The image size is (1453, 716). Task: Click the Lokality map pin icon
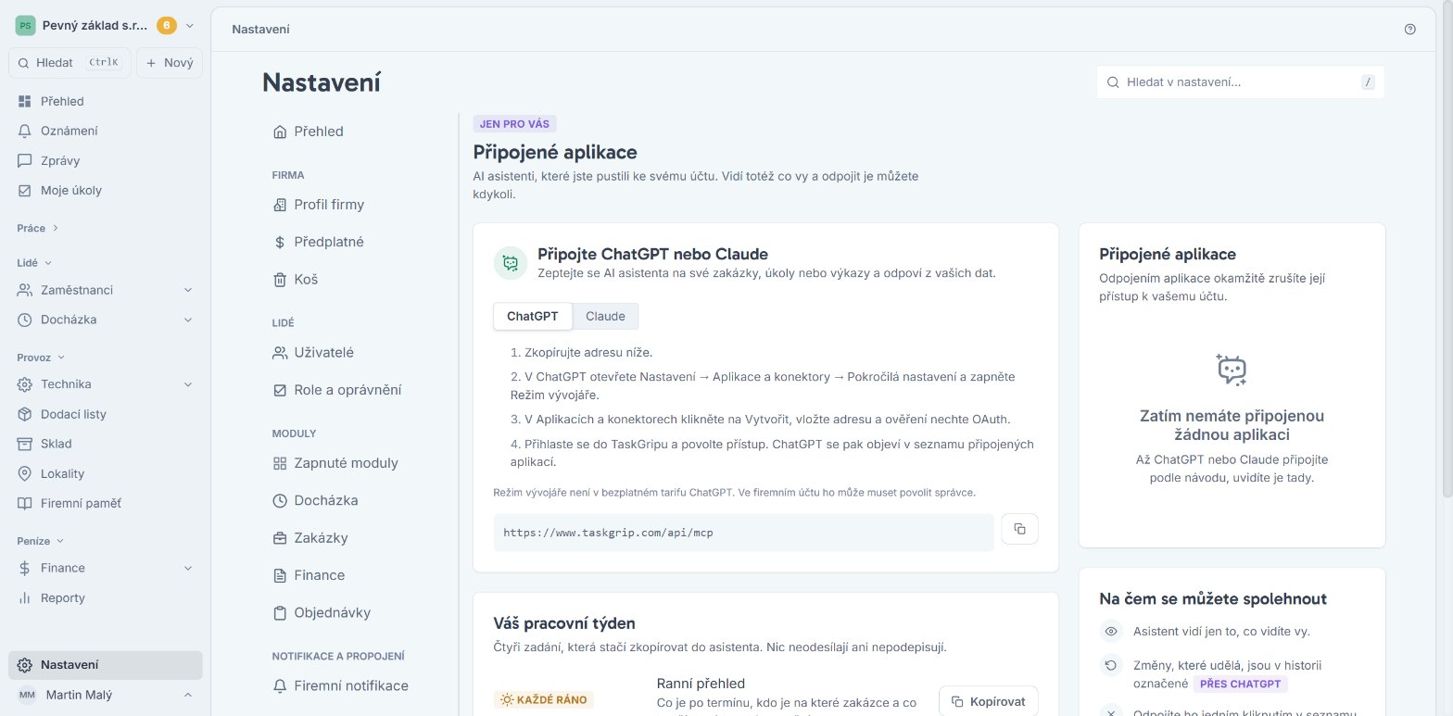tap(24, 473)
